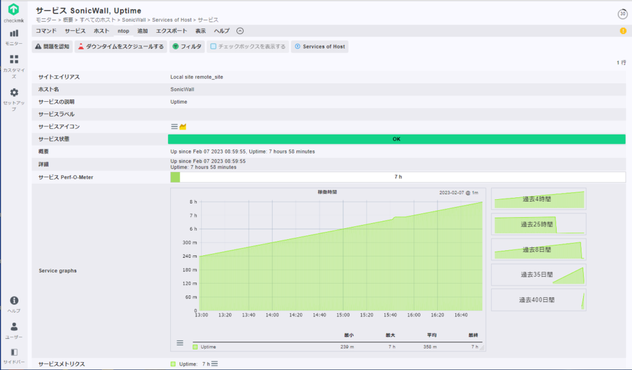Viewport: 632px width, 370px height.
Task: Click the Uptime legend color swatch under graph
Action: [195, 347]
